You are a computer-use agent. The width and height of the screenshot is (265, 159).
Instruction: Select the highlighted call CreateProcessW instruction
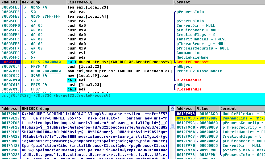tap(120, 62)
